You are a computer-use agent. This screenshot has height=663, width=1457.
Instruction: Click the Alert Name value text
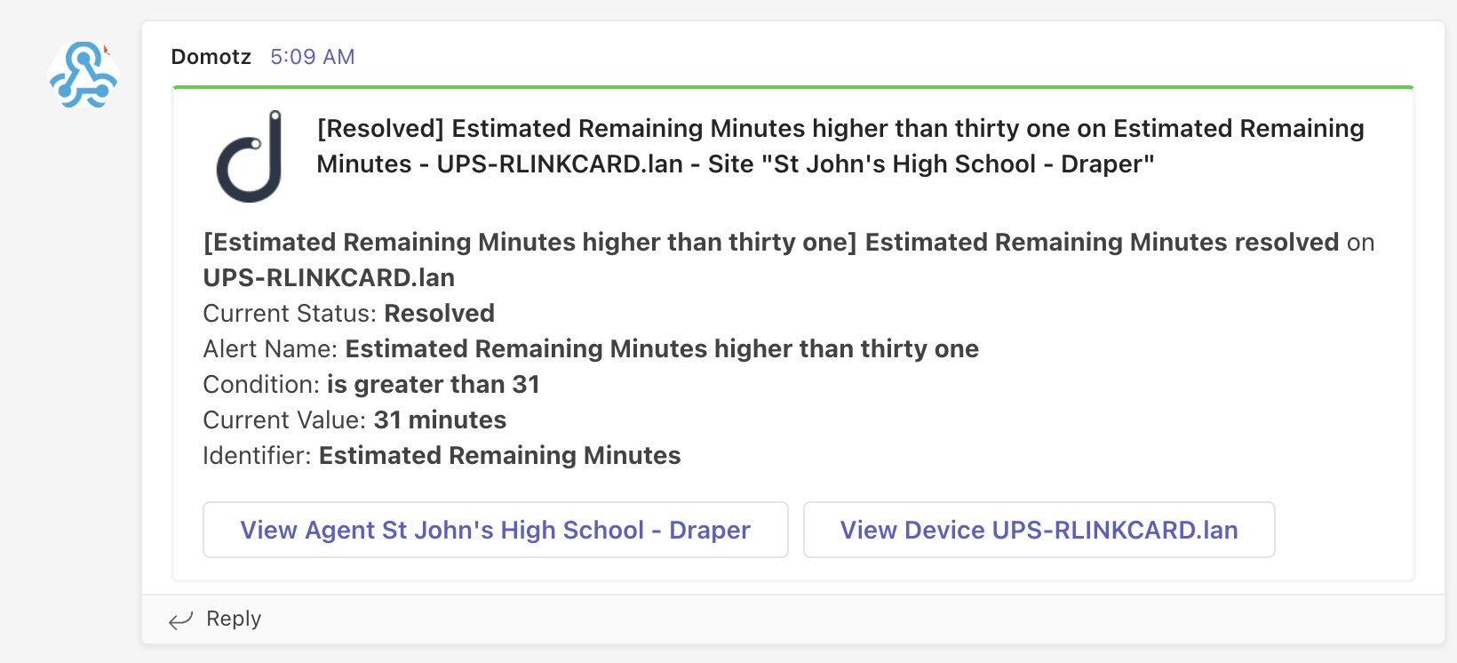[661, 348]
